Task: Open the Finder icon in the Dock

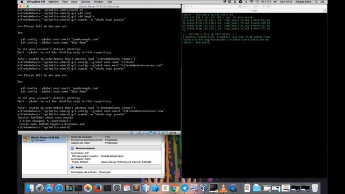Action: [30, 188]
